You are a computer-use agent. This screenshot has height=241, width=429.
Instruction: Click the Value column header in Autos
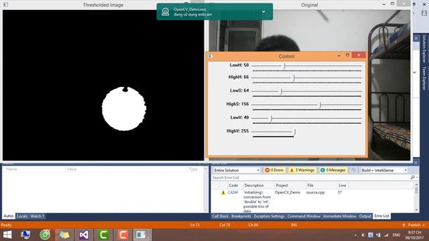(72, 169)
